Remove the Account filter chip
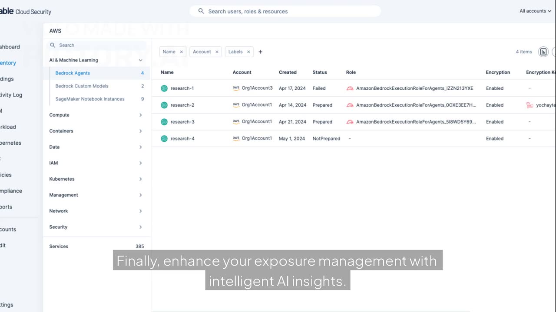The height and width of the screenshot is (312, 556). 217,52
